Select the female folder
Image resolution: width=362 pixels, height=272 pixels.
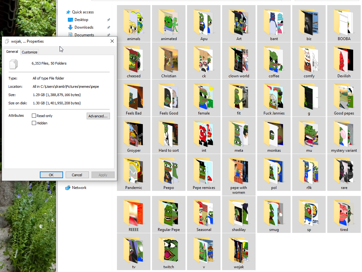204,98
